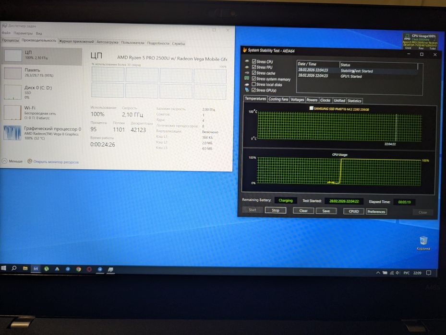Viewport: 446px width, 335px height.
Task: Open the Журнал приложений tab
Action: pos(76,41)
